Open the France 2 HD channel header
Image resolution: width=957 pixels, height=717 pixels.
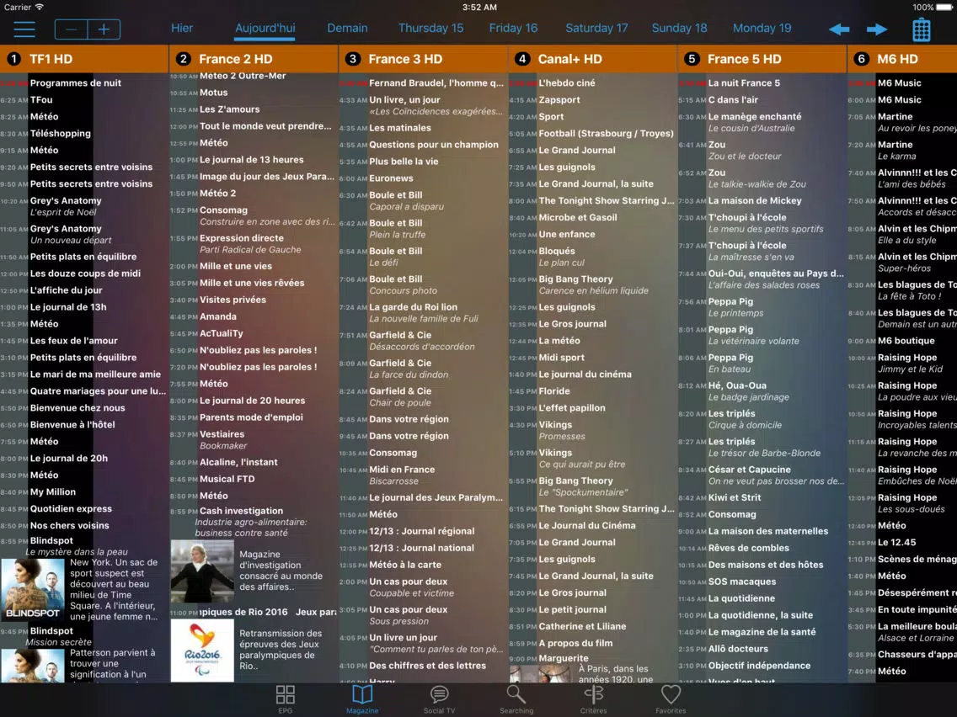tap(254, 59)
